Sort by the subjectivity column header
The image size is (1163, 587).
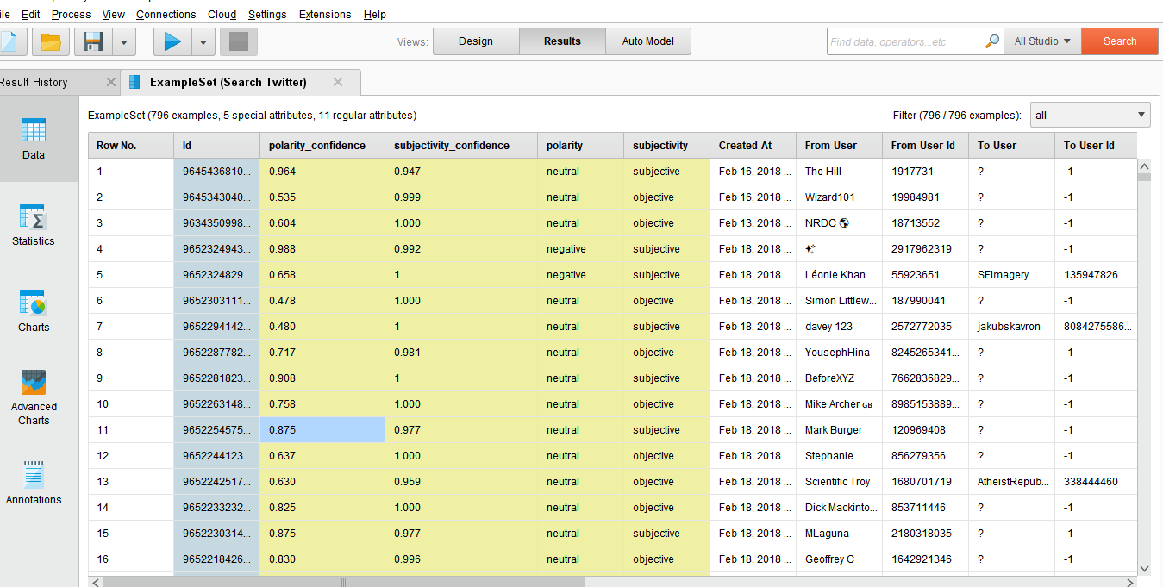click(667, 146)
